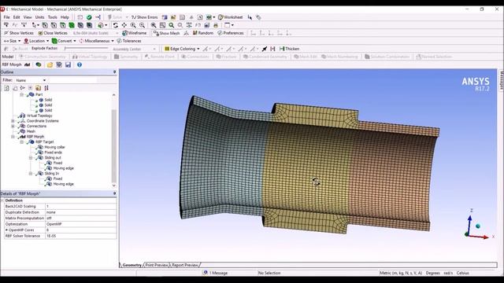504x283 pixels.
Task: Collapse the Definition details section
Action: click(x=2, y=200)
